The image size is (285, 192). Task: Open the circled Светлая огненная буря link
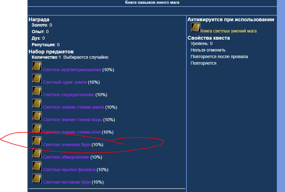[x=67, y=145]
